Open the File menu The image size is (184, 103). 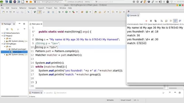pos(2,8)
